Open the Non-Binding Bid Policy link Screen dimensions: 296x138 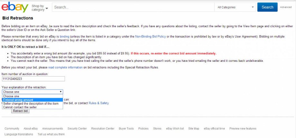click(x=151, y=37)
